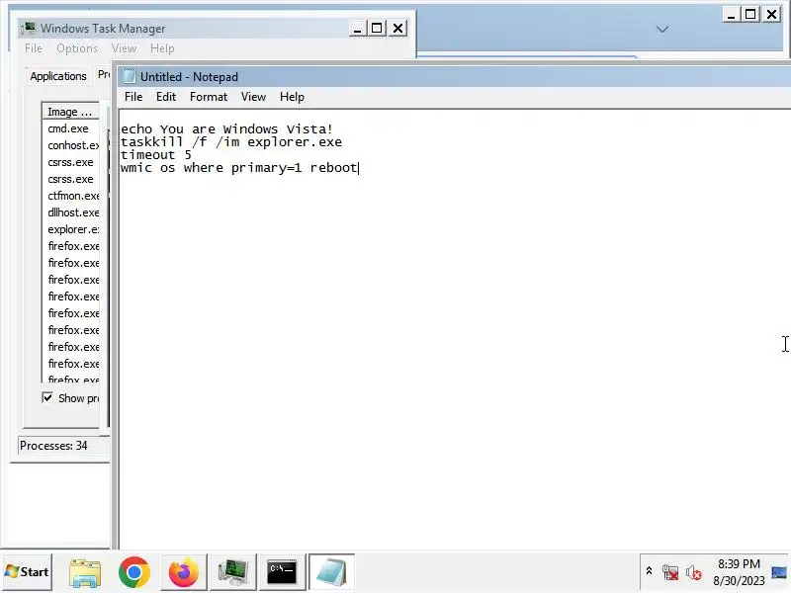Click the 'timeout 5' line in Notepad
Viewport: 791px width, 593px height.
[x=156, y=155]
